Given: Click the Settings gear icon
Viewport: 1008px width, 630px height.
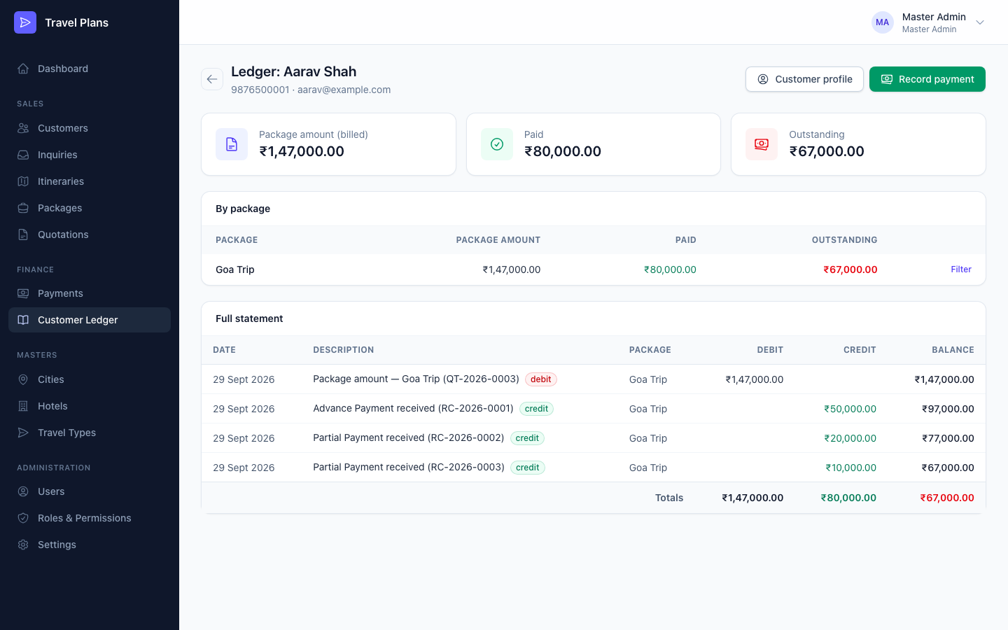Looking at the screenshot, I should click(x=23, y=545).
